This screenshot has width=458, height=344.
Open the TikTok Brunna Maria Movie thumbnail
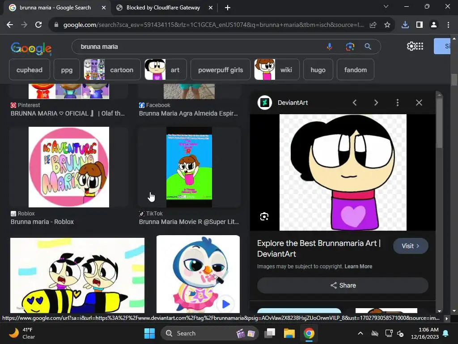189,167
